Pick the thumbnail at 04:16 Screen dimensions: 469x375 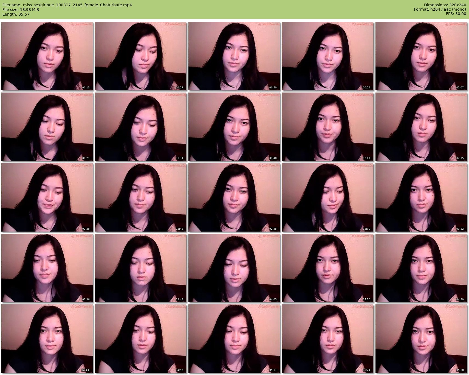328,268
